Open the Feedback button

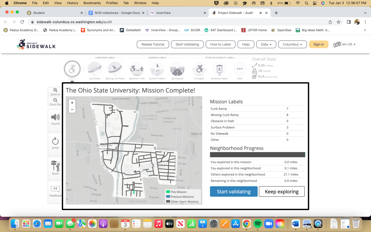coord(55,192)
